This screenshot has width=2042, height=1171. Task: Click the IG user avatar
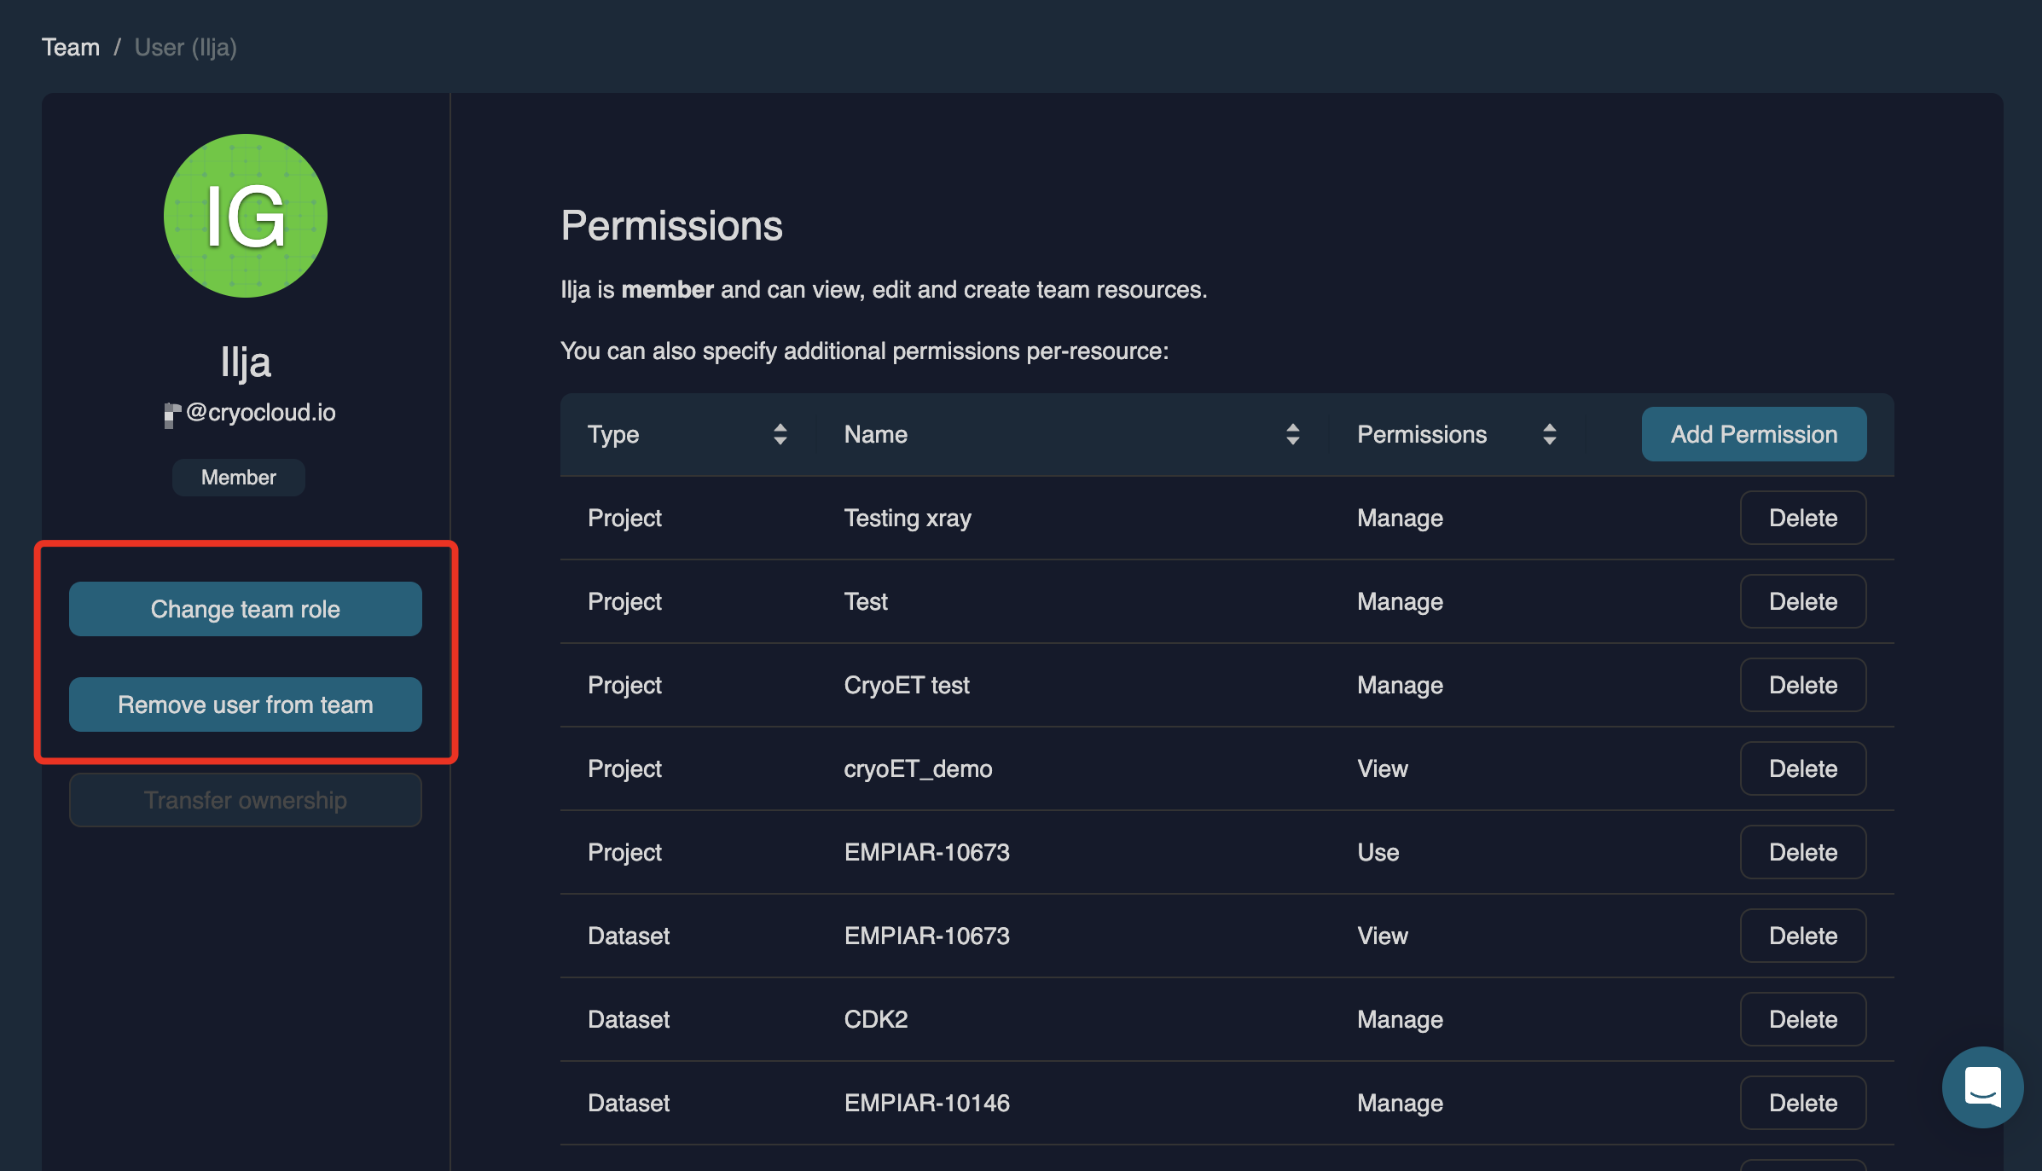246,216
